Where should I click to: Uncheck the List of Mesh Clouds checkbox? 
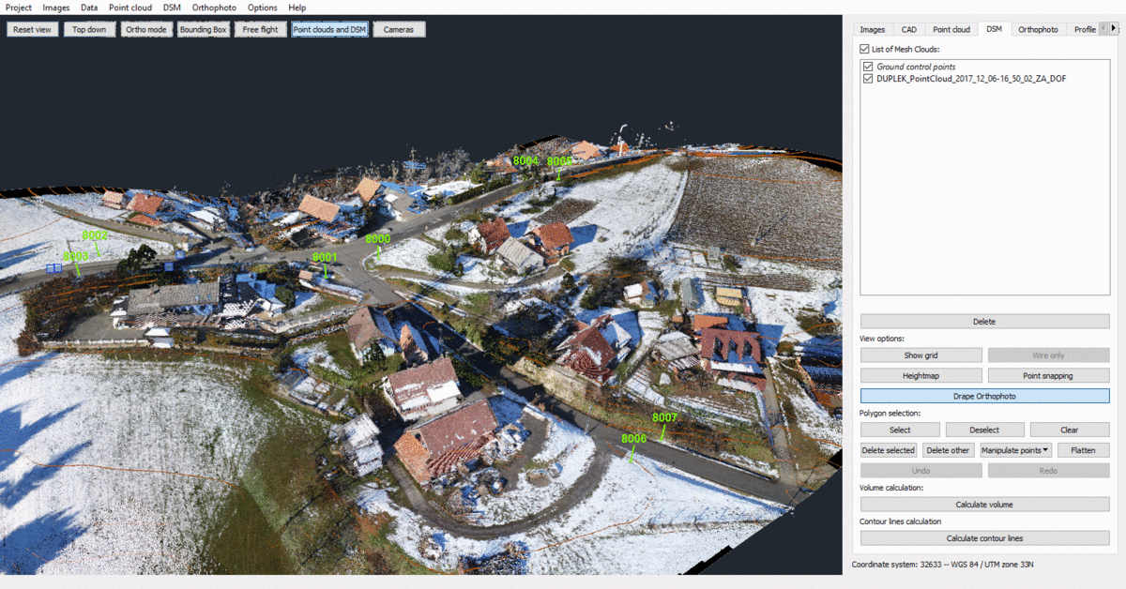[865, 49]
